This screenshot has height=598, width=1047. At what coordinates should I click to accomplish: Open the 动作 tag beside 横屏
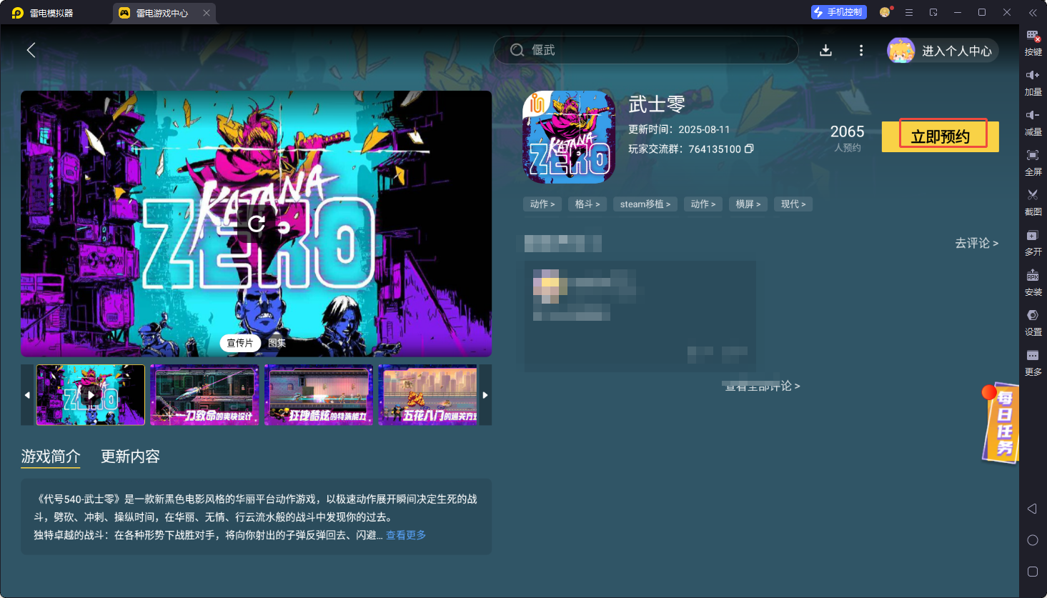click(x=703, y=204)
